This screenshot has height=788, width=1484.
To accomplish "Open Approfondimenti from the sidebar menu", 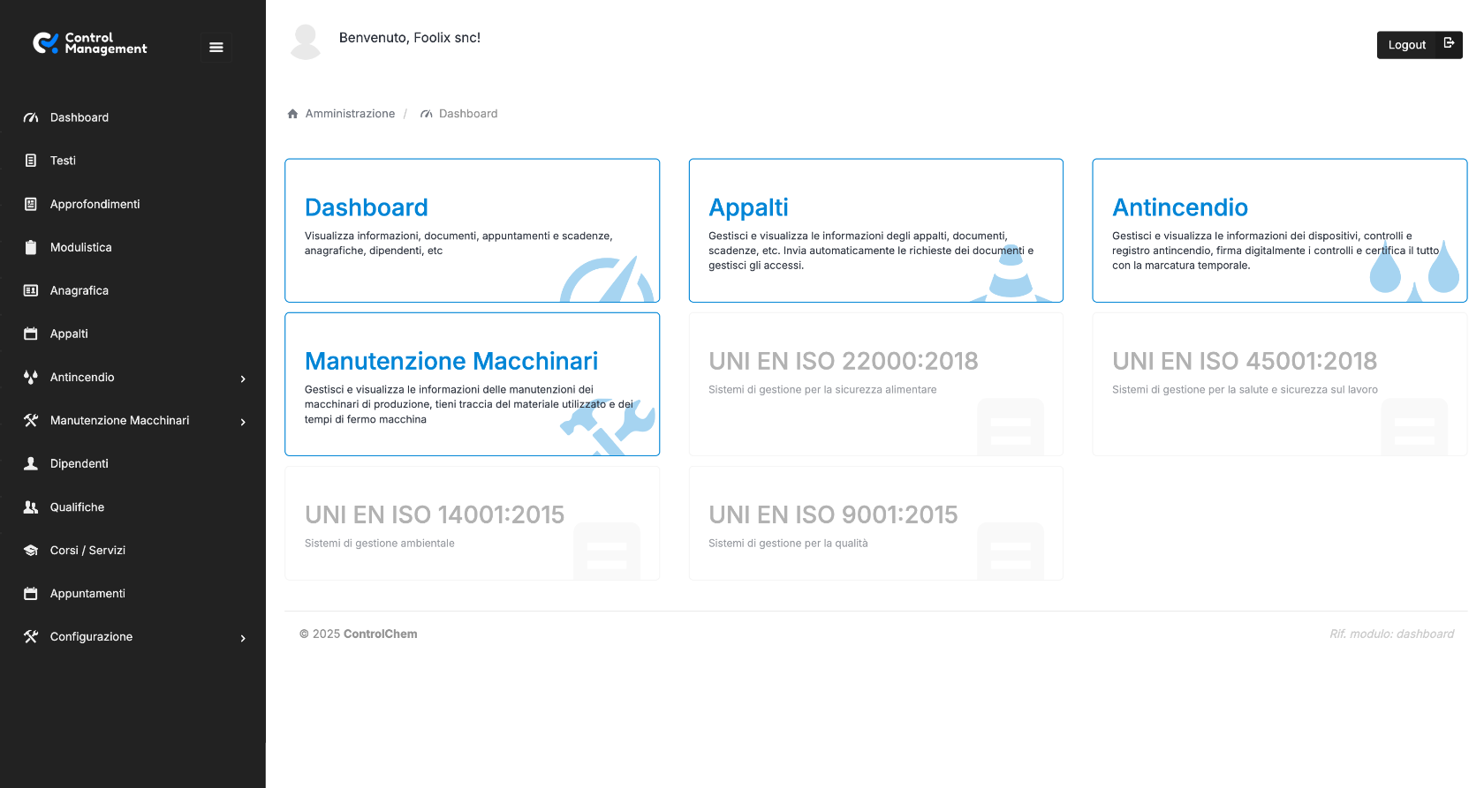I will 95,204.
